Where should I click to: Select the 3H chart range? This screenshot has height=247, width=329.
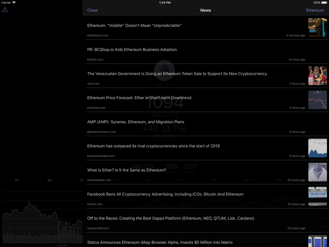click(50, 180)
